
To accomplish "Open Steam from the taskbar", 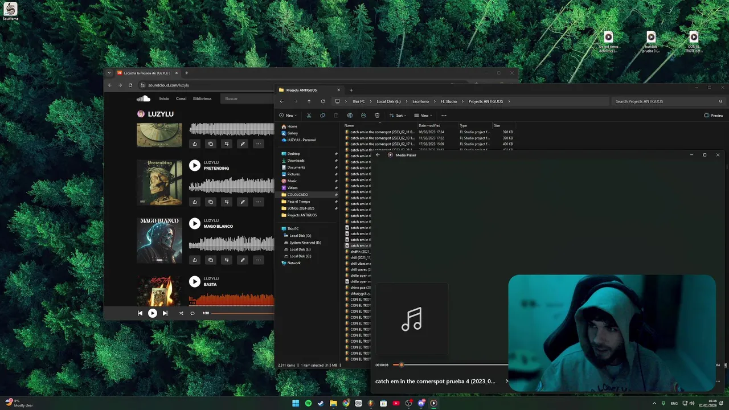I will tap(321, 403).
